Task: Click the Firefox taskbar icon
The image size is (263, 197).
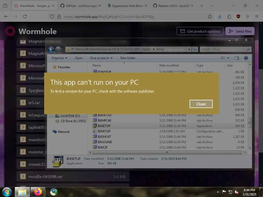Action: [x=38, y=192]
